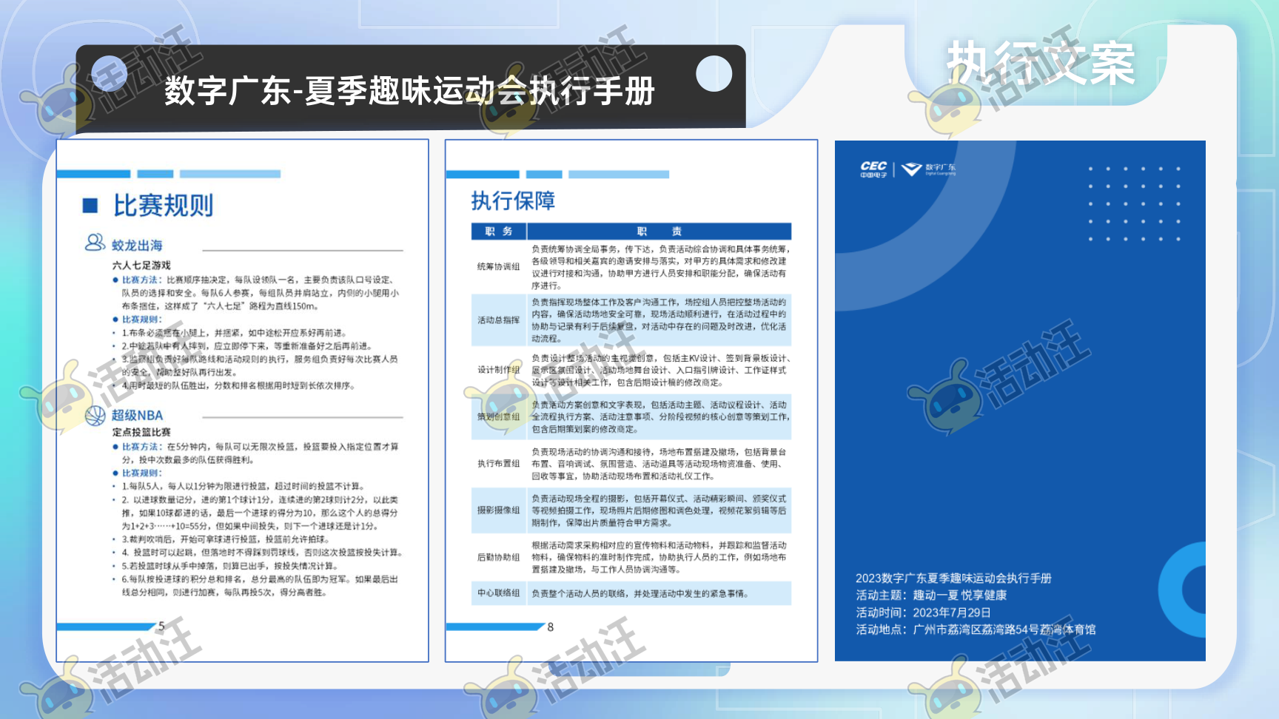The height and width of the screenshot is (719, 1279).
Task: Click the 执行保障 page heading
Action: [x=513, y=200]
